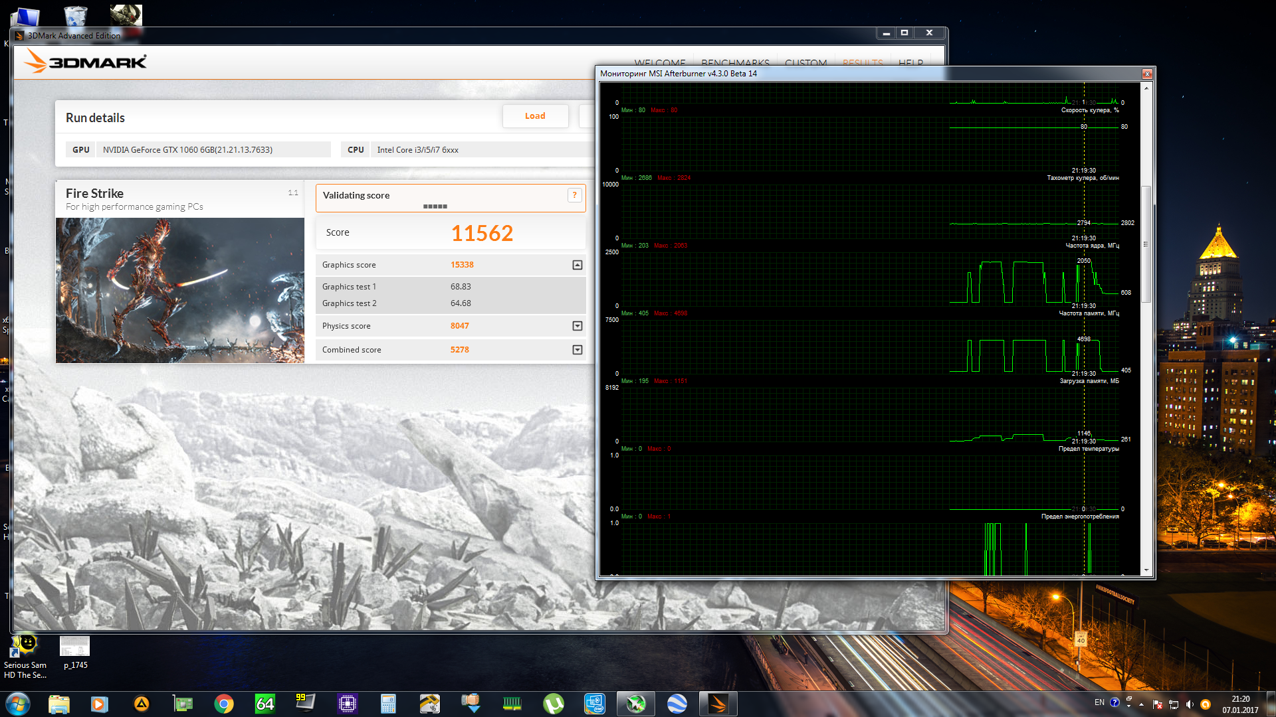The width and height of the screenshot is (1276, 717).
Task: Click the validating score help question mark
Action: point(574,195)
